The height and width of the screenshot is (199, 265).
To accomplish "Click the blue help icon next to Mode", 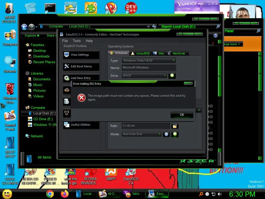I will point(166,134).
